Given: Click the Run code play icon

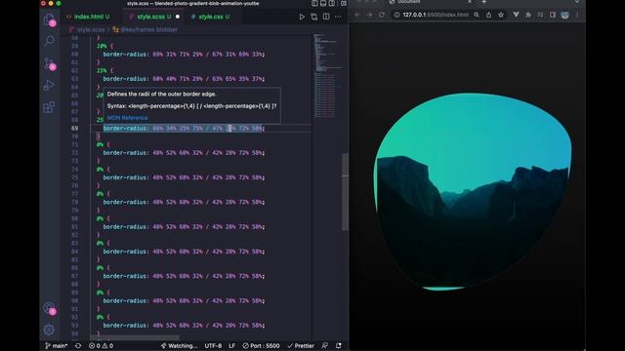Looking at the screenshot, I should (x=302, y=17).
